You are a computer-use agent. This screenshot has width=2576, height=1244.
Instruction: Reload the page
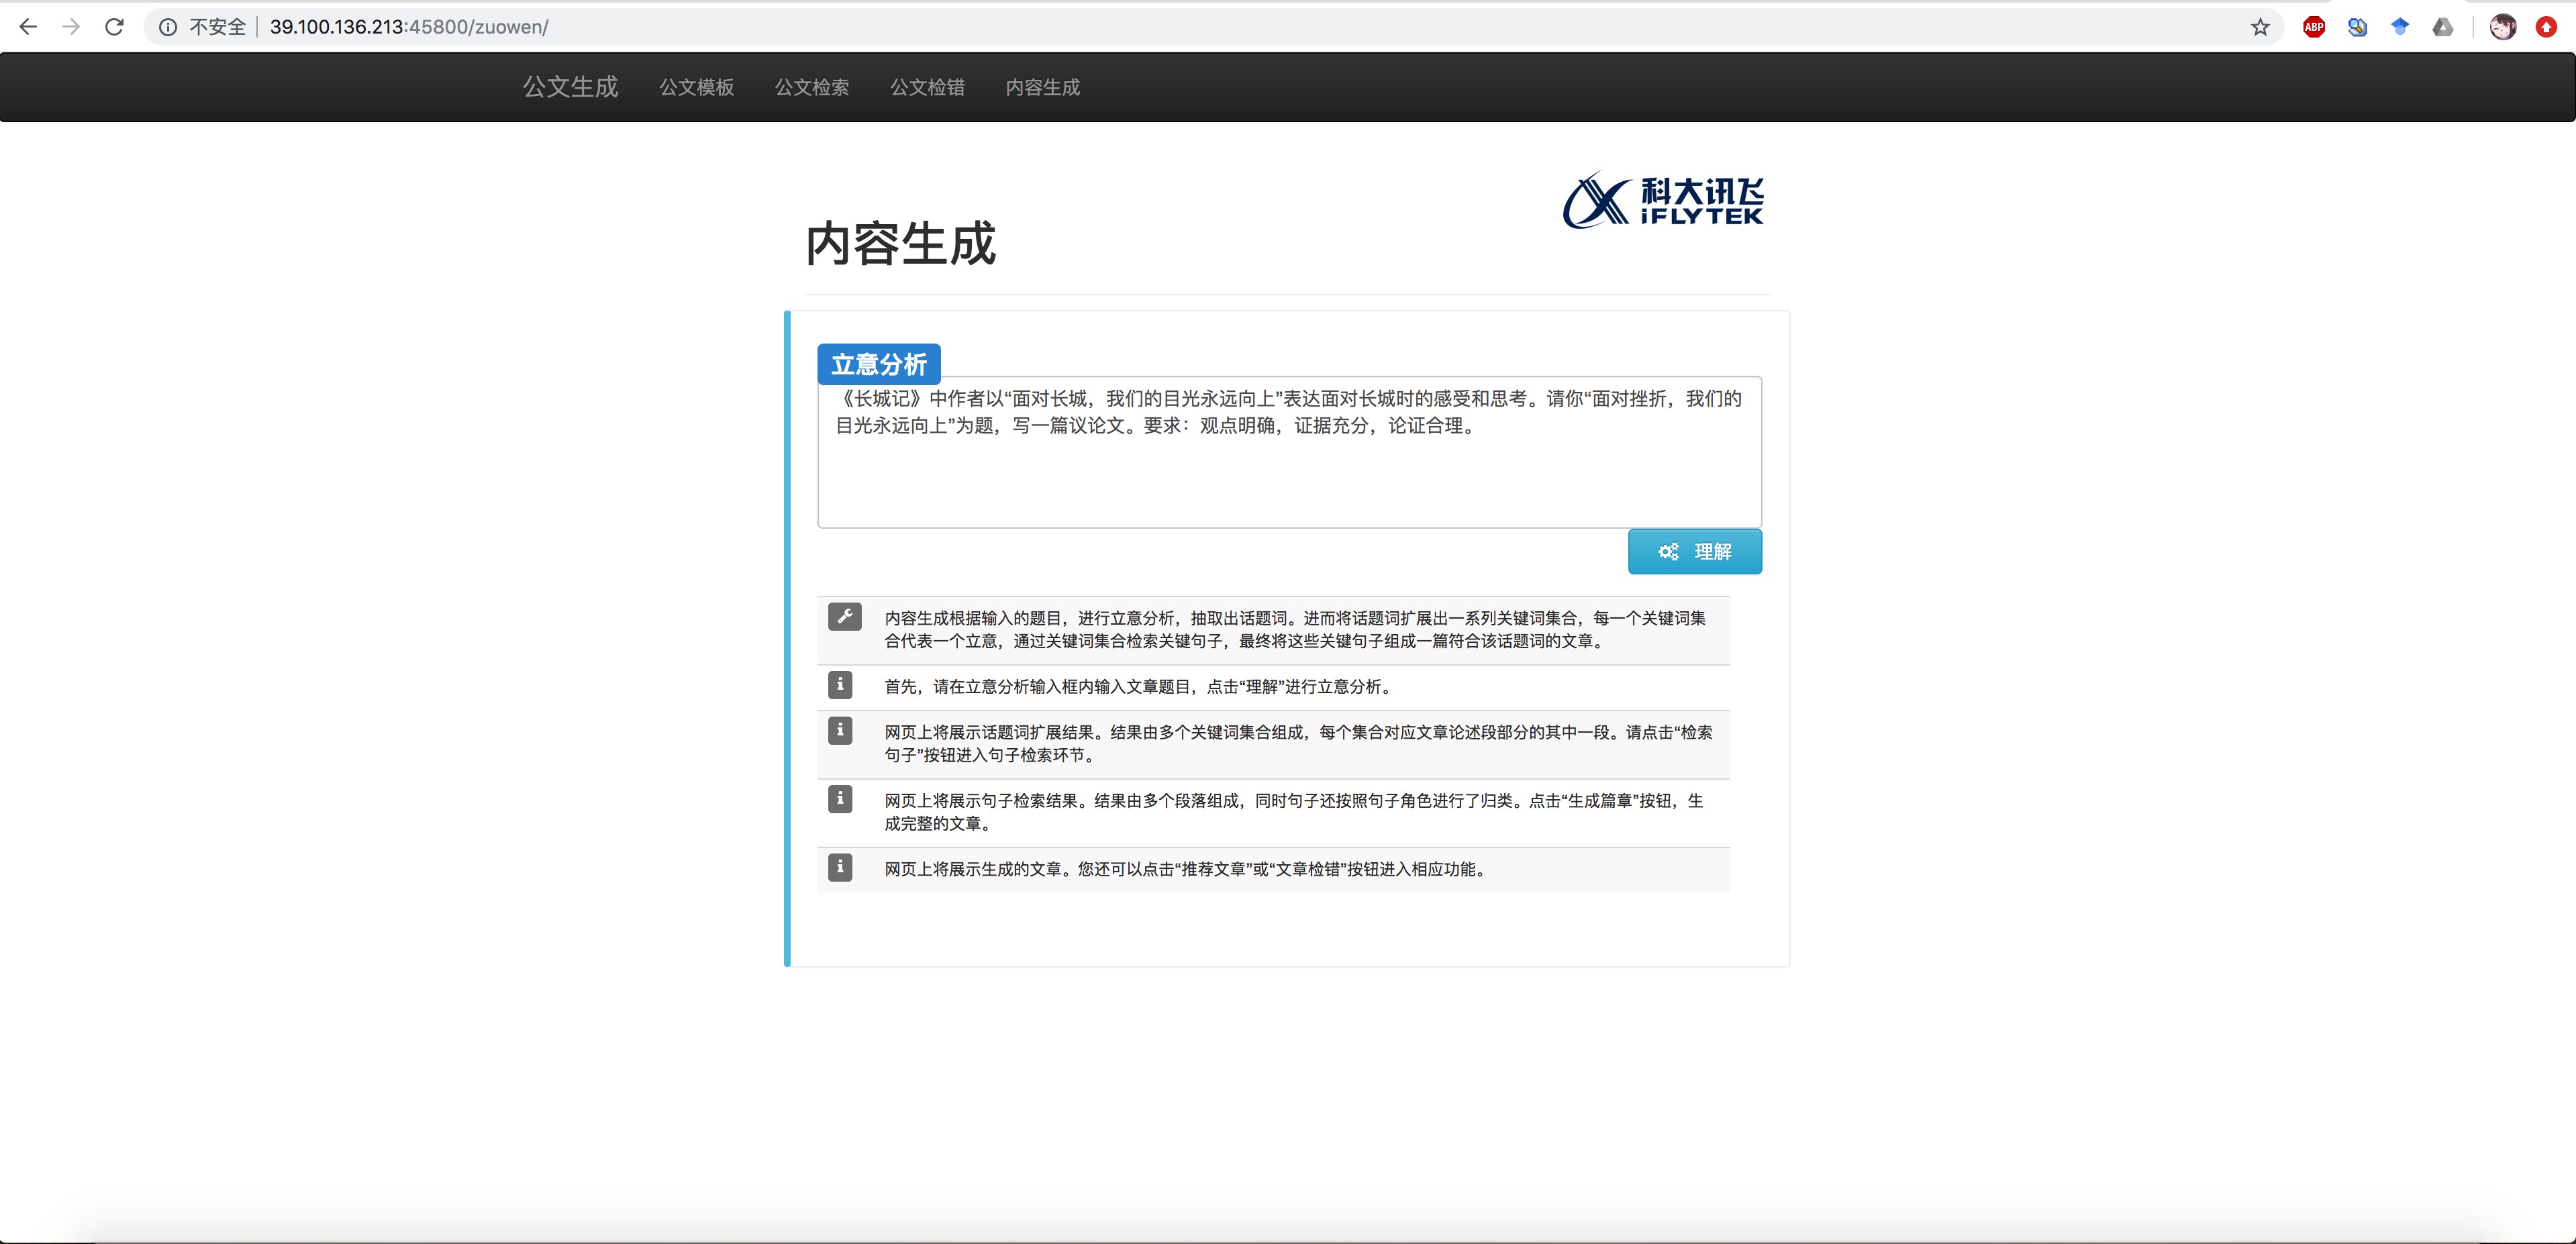[x=114, y=26]
